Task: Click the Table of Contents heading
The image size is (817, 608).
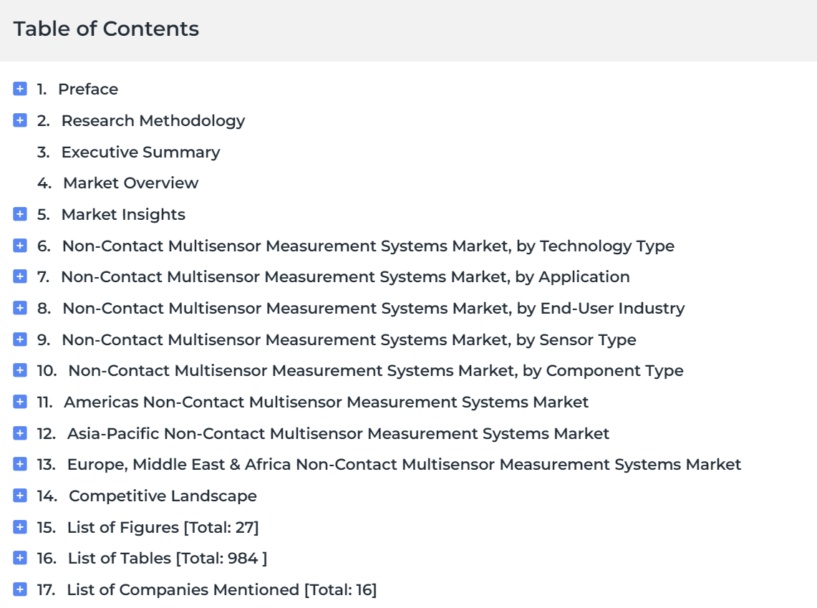Action: coord(106,29)
